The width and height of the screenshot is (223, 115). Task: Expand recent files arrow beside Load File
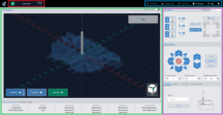coord(24,90)
